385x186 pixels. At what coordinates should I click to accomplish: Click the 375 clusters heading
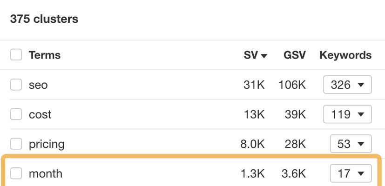coord(44,19)
